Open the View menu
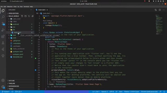 15,7
